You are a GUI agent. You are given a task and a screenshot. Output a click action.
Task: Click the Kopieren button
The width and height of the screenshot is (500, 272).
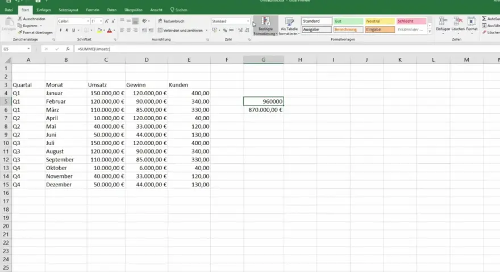click(28, 25)
